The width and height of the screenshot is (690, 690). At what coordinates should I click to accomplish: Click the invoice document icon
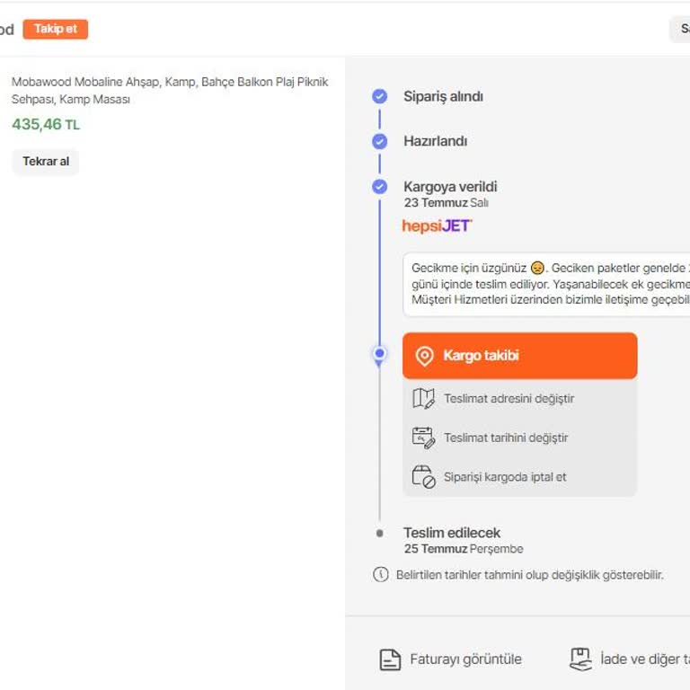390,659
